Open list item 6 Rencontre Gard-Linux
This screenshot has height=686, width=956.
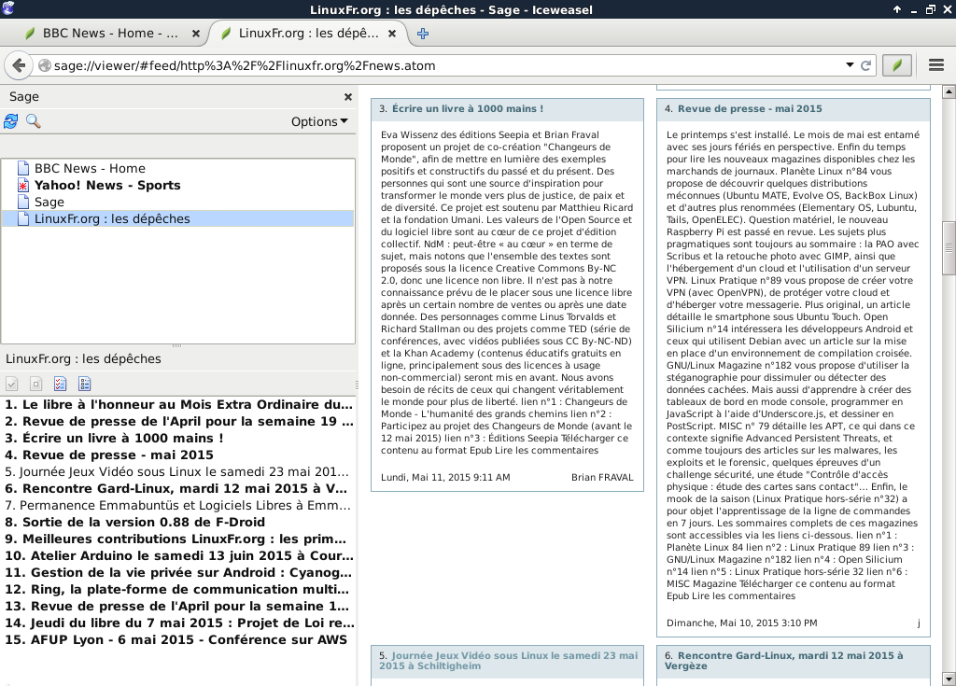tap(178, 488)
